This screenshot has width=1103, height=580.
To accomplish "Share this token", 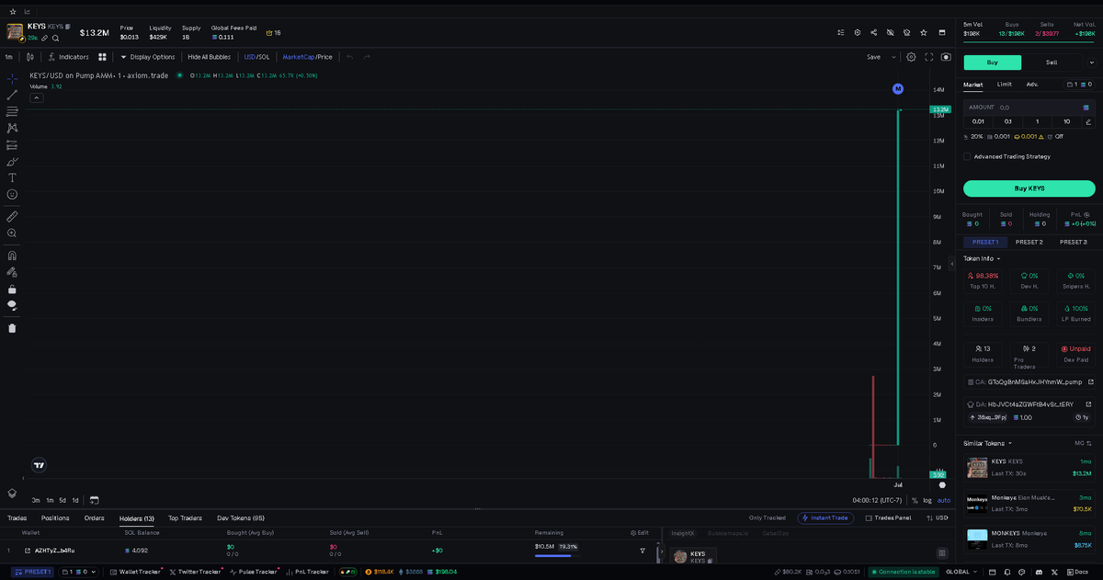I will pos(873,32).
